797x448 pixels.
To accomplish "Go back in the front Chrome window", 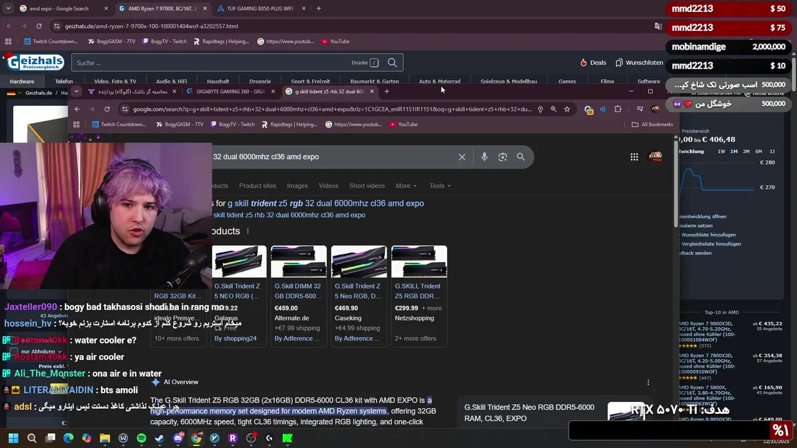I will (x=77, y=109).
